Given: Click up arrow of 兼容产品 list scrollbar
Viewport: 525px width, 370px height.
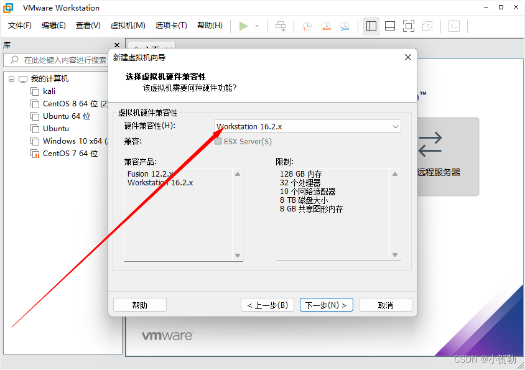Looking at the screenshot, I should point(238,174).
